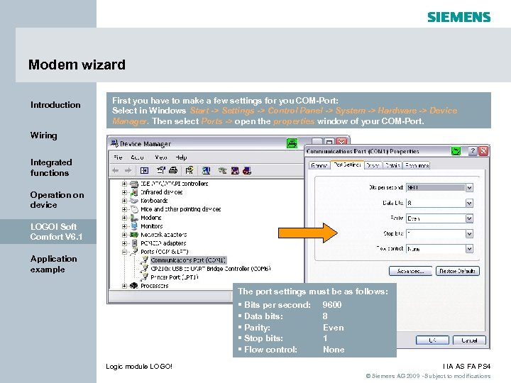Image resolution: width=511 pixels, height=383 pixels.
Task: Select the Keyboards device icon
Action: (x=134, y=201)
